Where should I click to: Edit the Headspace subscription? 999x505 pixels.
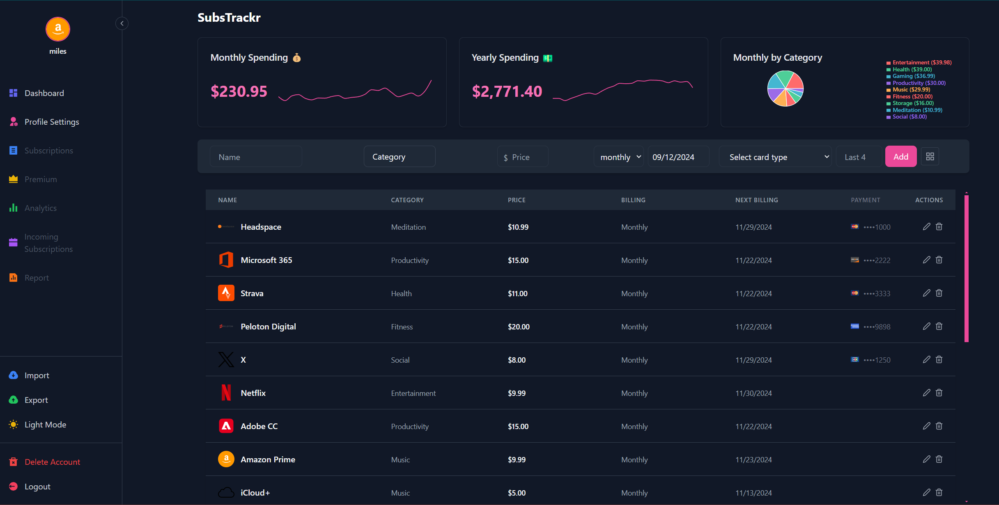tap(927, 226)
